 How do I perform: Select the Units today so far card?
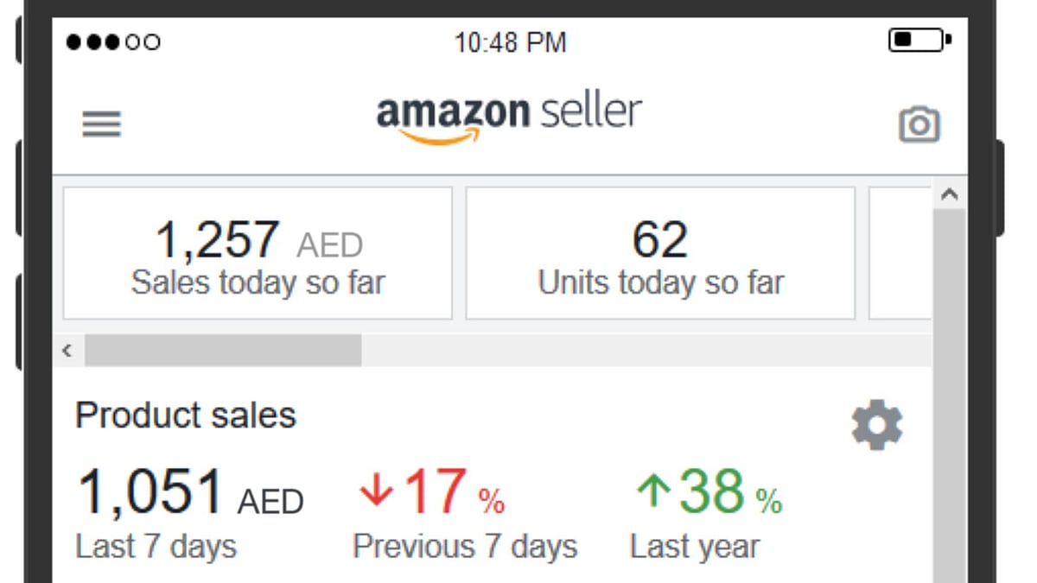[x=661, y=251]
